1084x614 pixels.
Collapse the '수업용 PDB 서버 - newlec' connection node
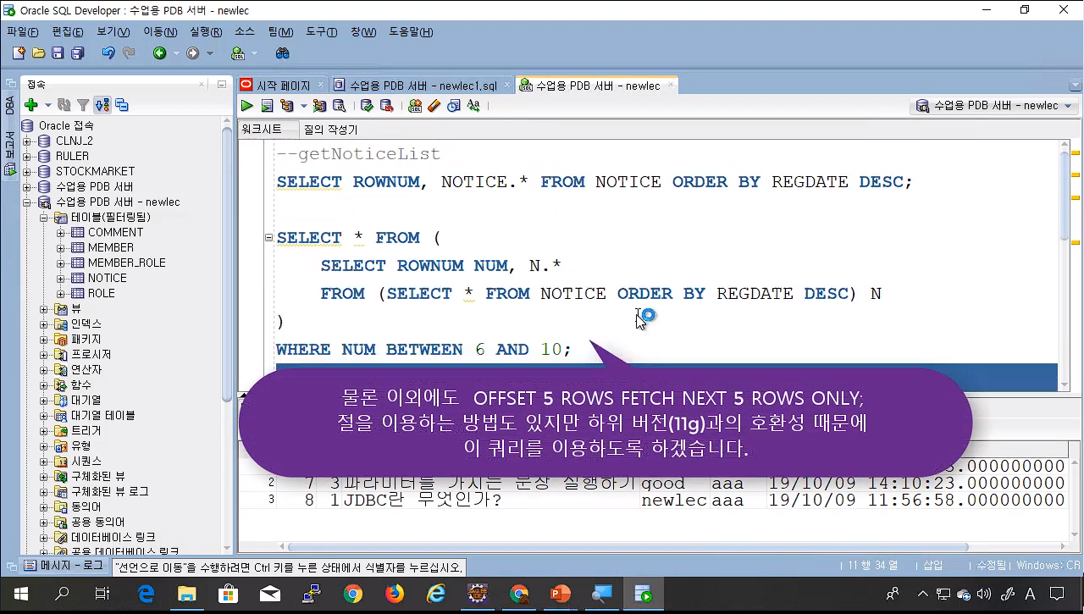click(26, 202)
